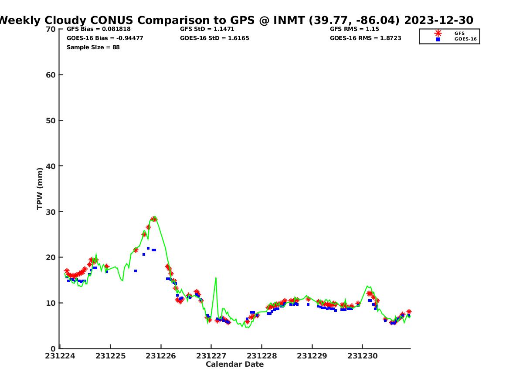The width and height of the screenshot is (523, 392).
Task: Select the GOES-16 RMS value text
Action: (x=365, y=38)
